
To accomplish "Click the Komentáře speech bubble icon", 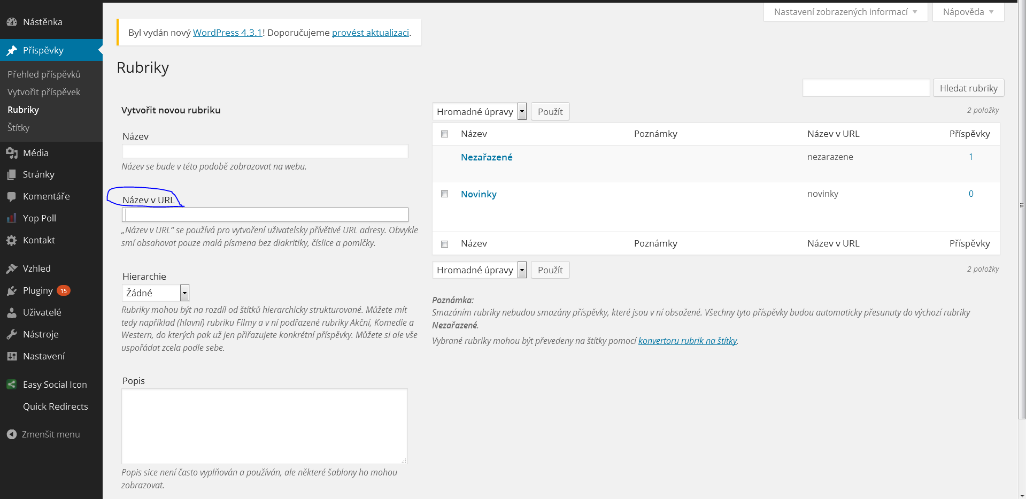I will (x=12, y=197).
